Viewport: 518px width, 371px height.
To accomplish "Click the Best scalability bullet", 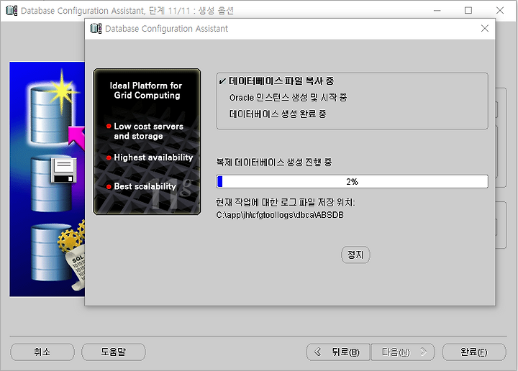I will click(142, 186).
